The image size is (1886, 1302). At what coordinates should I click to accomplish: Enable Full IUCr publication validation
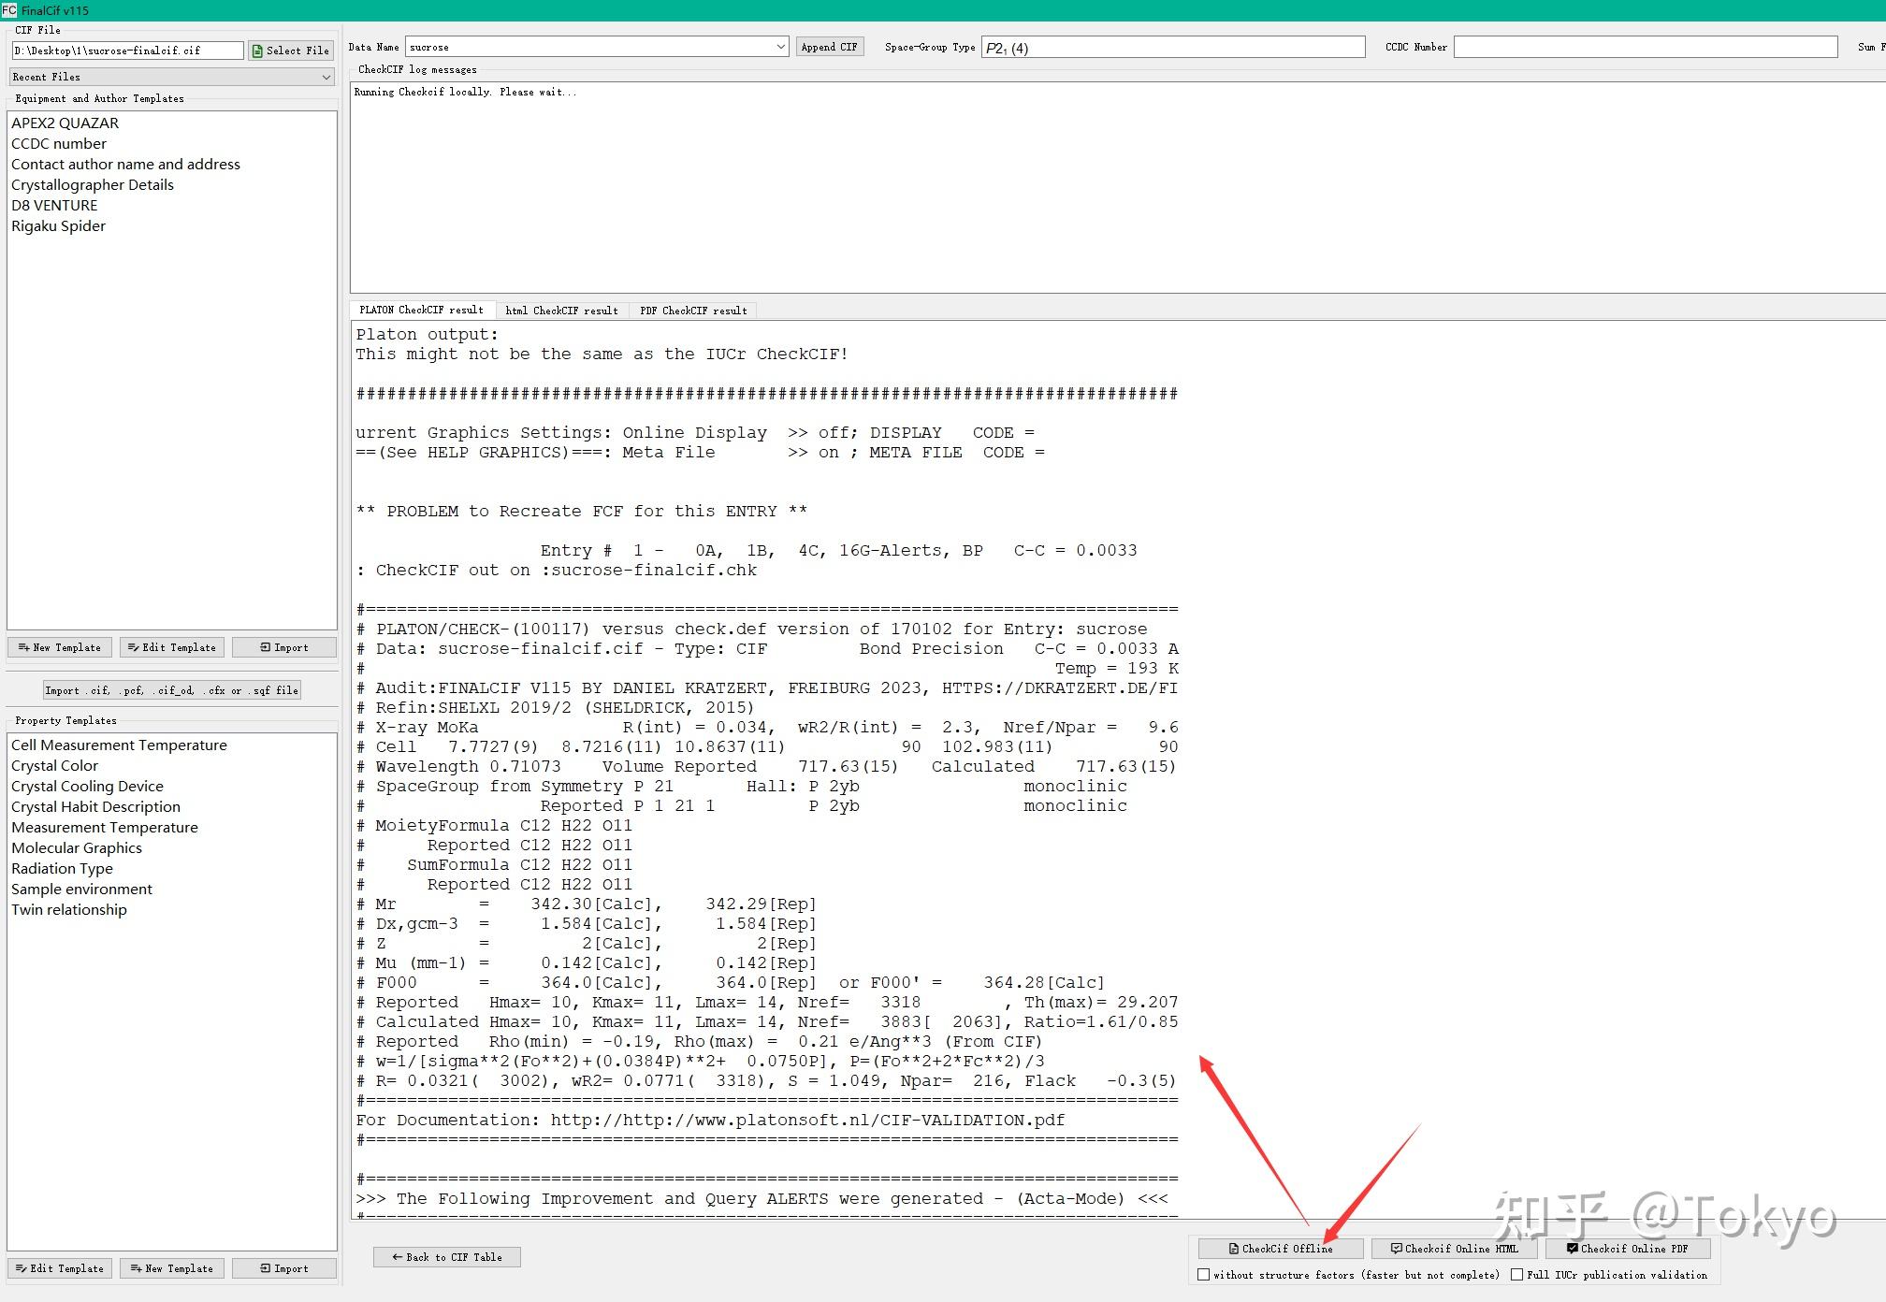tap(1516, 1275)
